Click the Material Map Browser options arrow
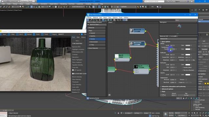This screenshot has width=209, height=117. pyautogui.click(x=88, y=25)
